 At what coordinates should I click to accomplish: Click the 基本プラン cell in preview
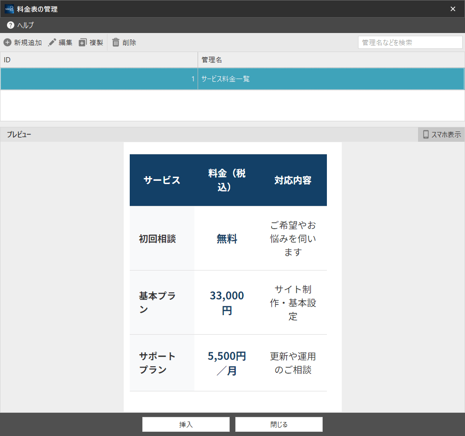[x=162, y=303]
